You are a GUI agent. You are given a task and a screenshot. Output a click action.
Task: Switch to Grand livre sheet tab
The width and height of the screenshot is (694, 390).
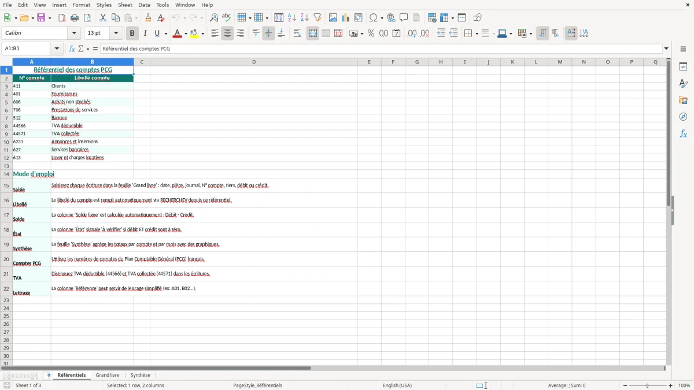click(108, 375)
